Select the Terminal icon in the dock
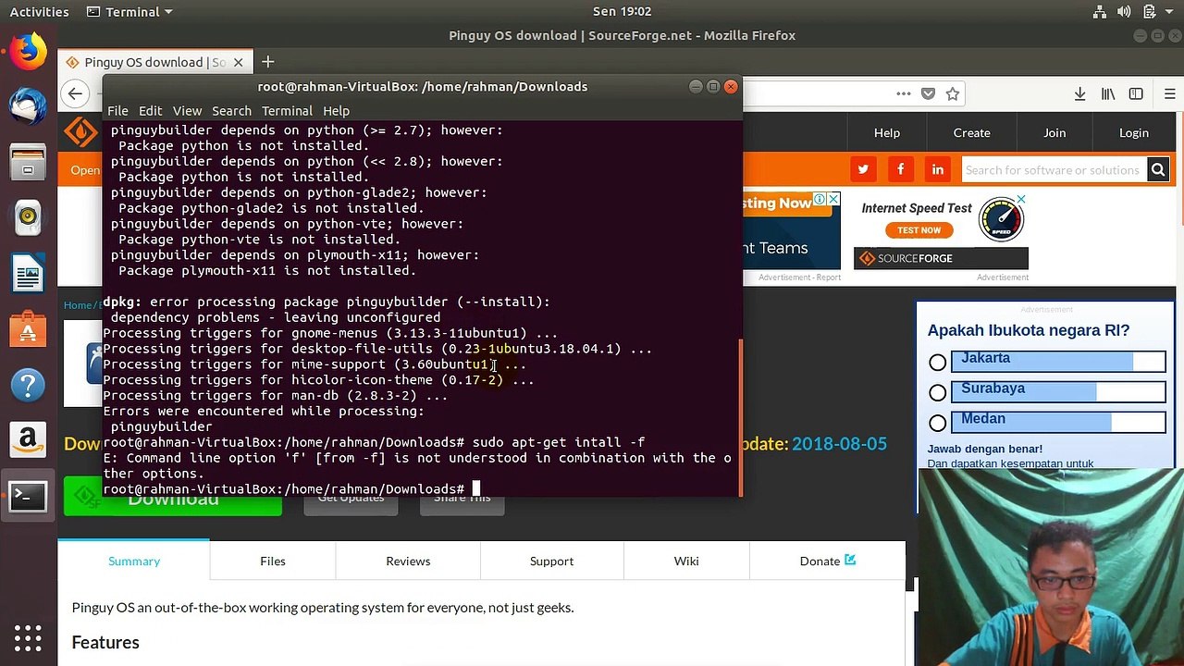The height and width of the screenshot is (666, 1184). [x=28, y=497]
